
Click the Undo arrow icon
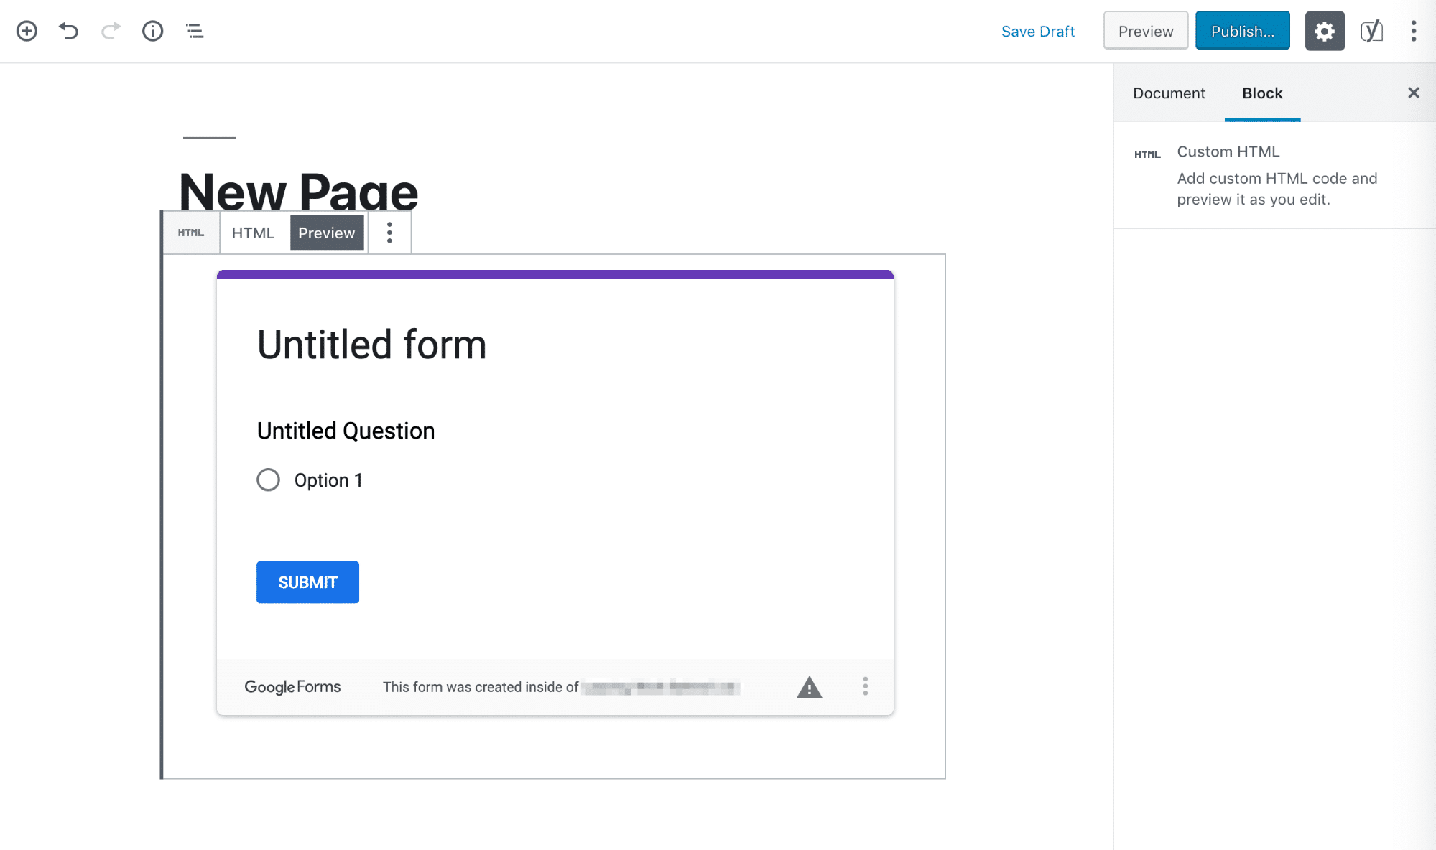[x=68, y=31]
